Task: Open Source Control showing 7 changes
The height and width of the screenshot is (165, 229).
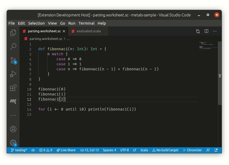Action: (x=13, y=60)
